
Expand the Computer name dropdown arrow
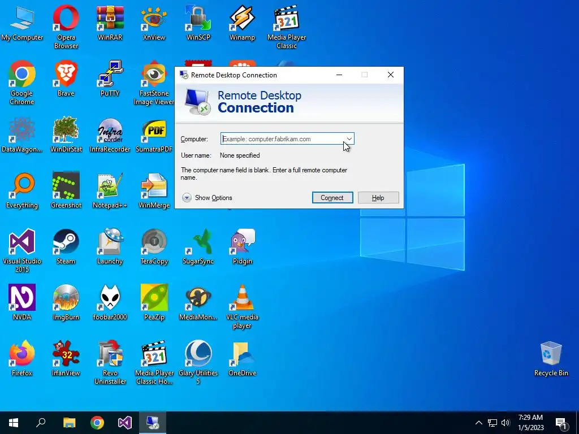tap(349, 139)
